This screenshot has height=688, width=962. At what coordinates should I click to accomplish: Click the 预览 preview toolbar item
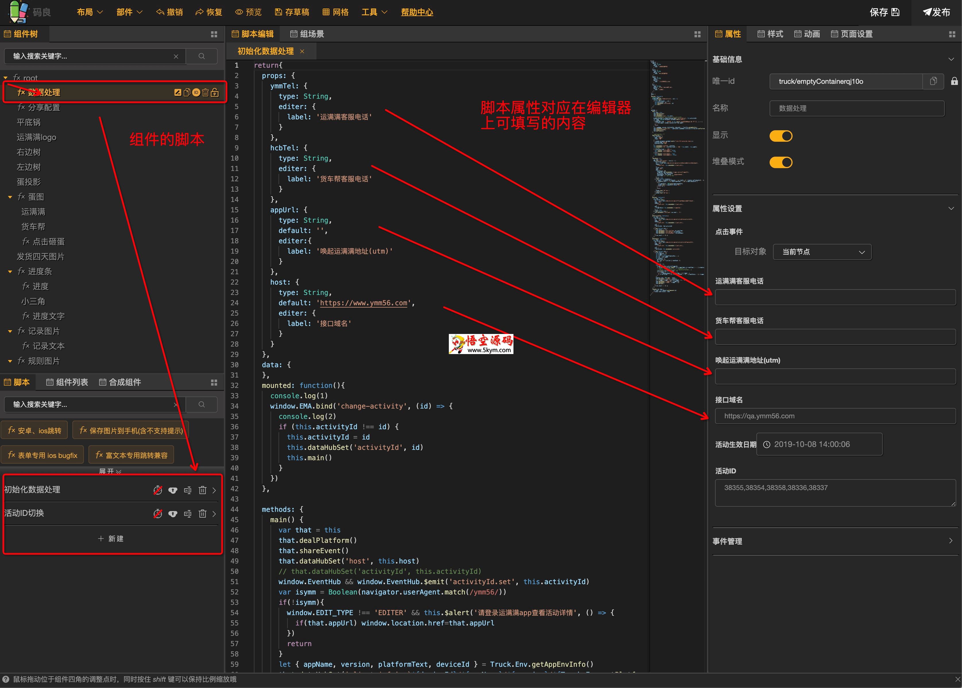point(248,12)
